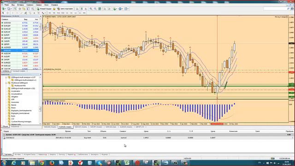Screen dimensions: 295x166
Task: Open the Вставка menu
Action: pyautogui.click(x=20, y=5)
